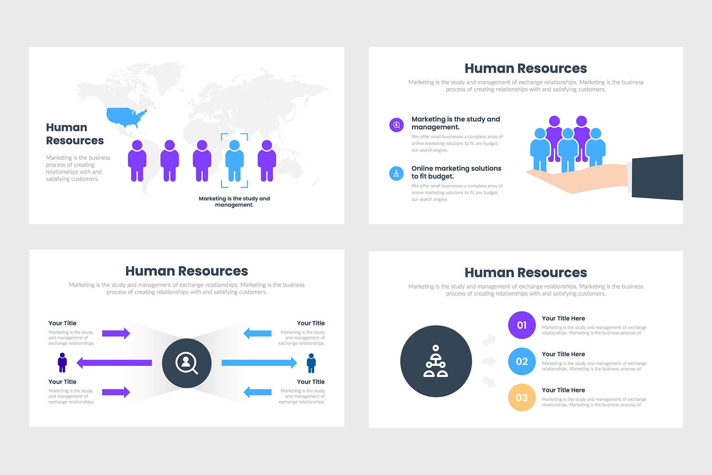Click the large dark hierarchy circle icon
Image resolution: width=712 pixels, height=475 pixels.
pos(436,361)
